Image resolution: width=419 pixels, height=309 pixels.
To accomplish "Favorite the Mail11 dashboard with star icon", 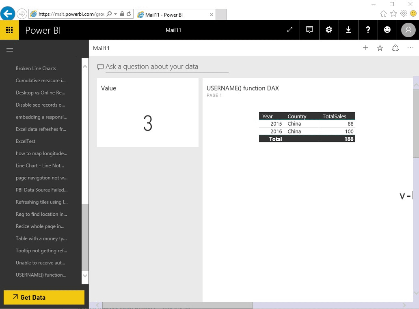I will [380, 48].
